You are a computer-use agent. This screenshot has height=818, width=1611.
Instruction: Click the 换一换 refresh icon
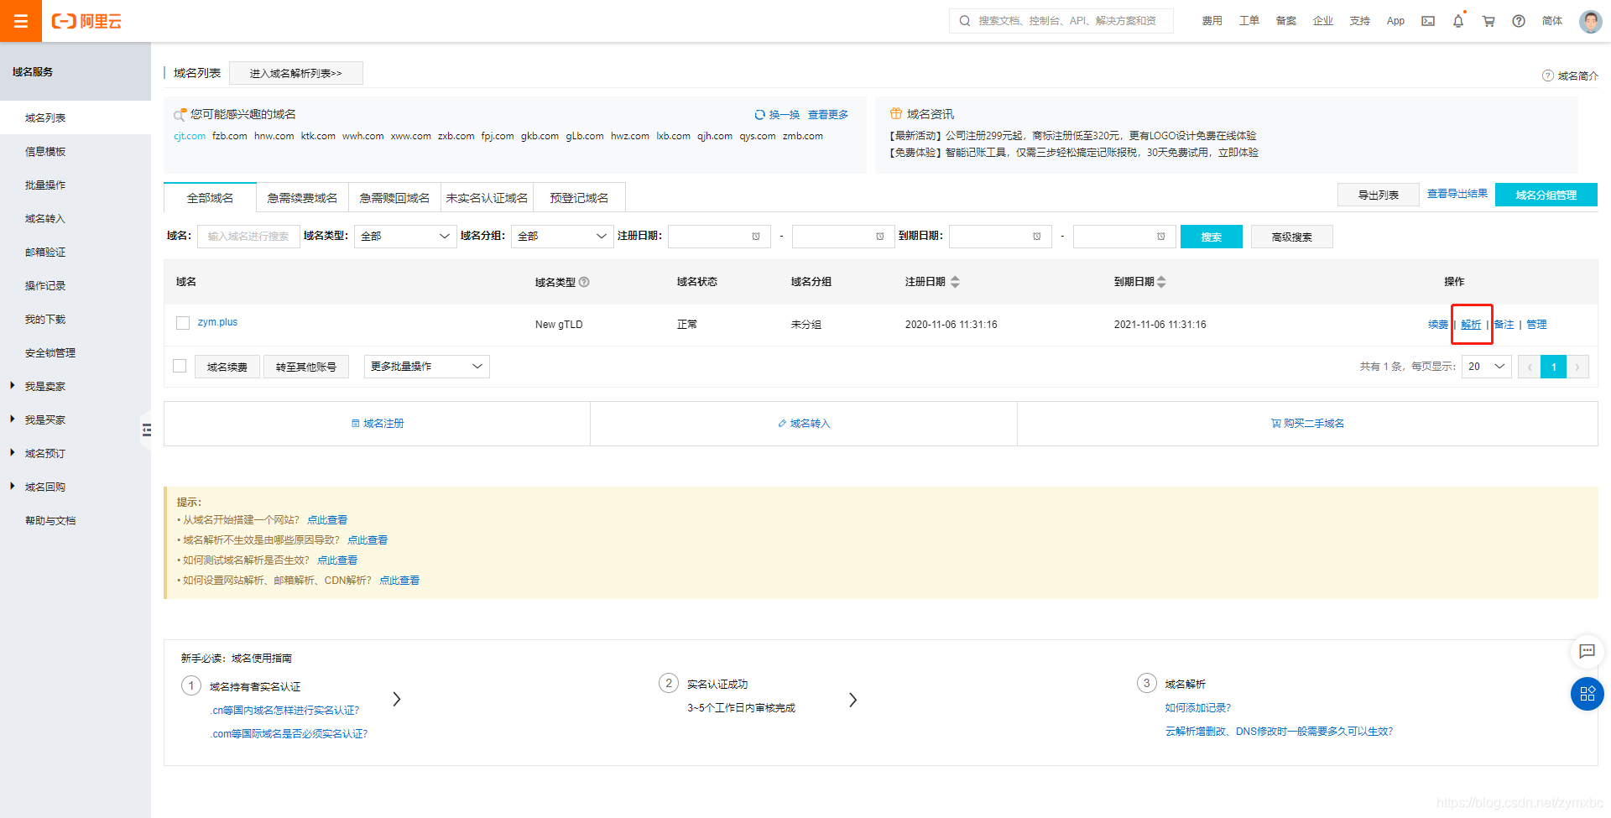[x=759, y=115]
